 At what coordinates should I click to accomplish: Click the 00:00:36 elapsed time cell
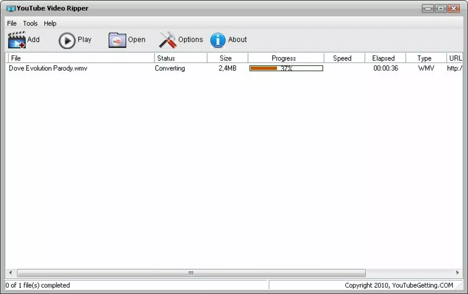[x=386, y=68]
